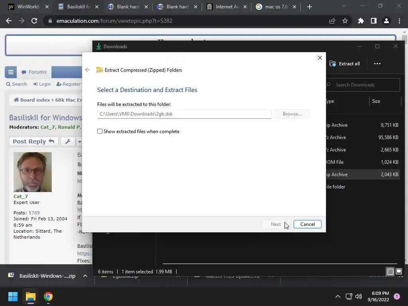Open Chrome tab search chevron
The width and height of the screenshot is (408, 306).
click(x=344, y=6)
